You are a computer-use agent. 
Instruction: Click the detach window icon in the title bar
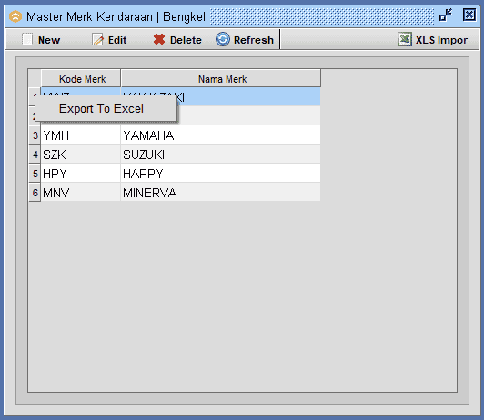click(x=446, y=15)
